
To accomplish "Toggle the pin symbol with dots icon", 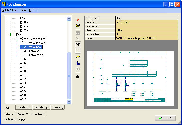I will coord(78,50).
